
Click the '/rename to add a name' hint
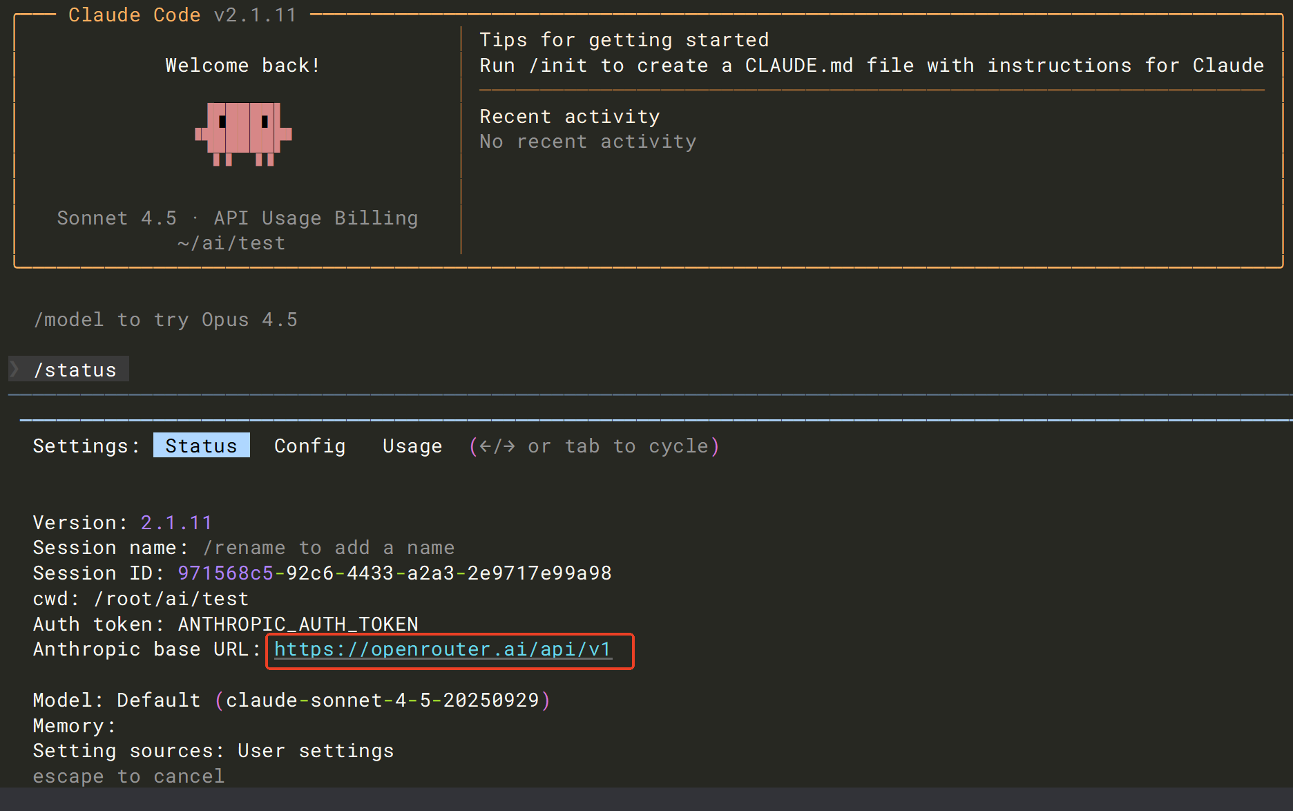329,548
